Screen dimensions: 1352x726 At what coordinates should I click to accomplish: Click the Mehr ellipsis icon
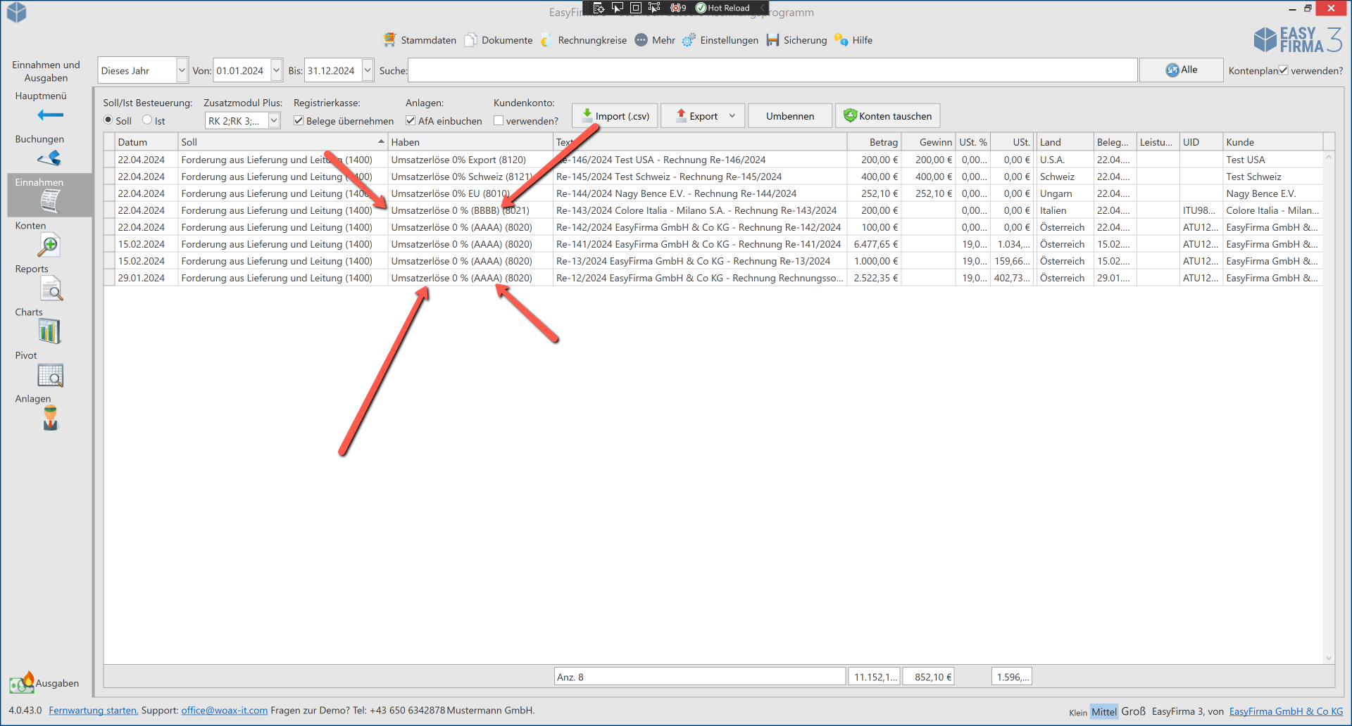pos(641,40)
